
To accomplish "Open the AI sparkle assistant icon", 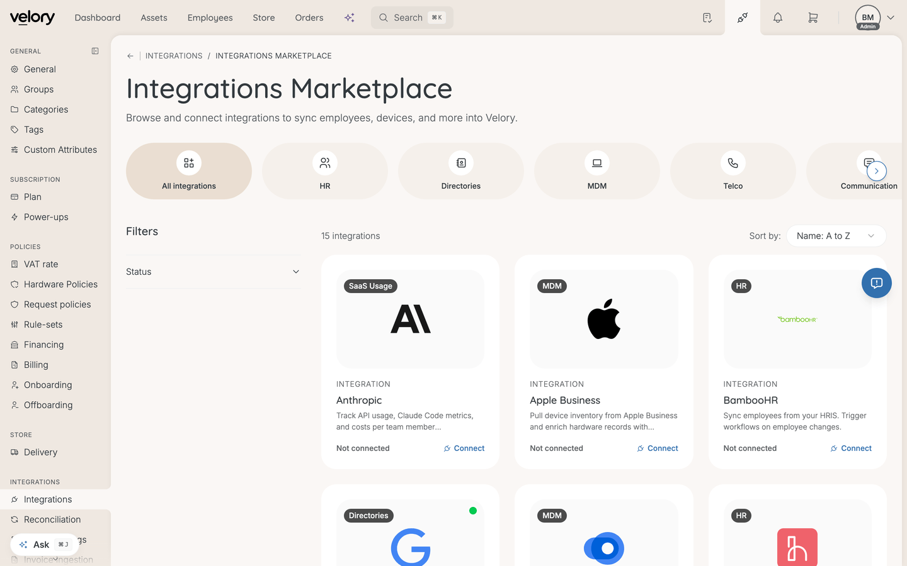I will tap(350, 18).
